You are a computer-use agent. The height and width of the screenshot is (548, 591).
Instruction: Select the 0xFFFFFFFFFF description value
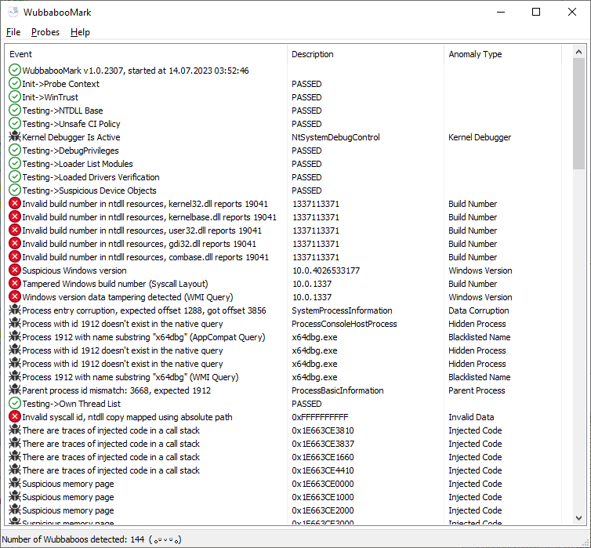coord(320,417)
